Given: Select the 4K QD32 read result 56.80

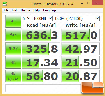Looking at the screenshot, I should 41,76.
